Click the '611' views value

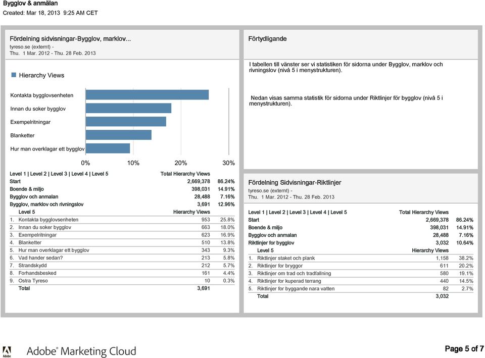(x=444, y=266)
